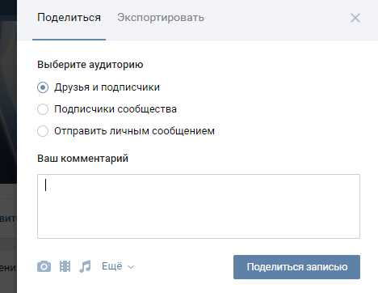Click the chevron arrow beside Ещё
Image resolution: width=378 pixels, height=293 pixels.
[131, 267]
